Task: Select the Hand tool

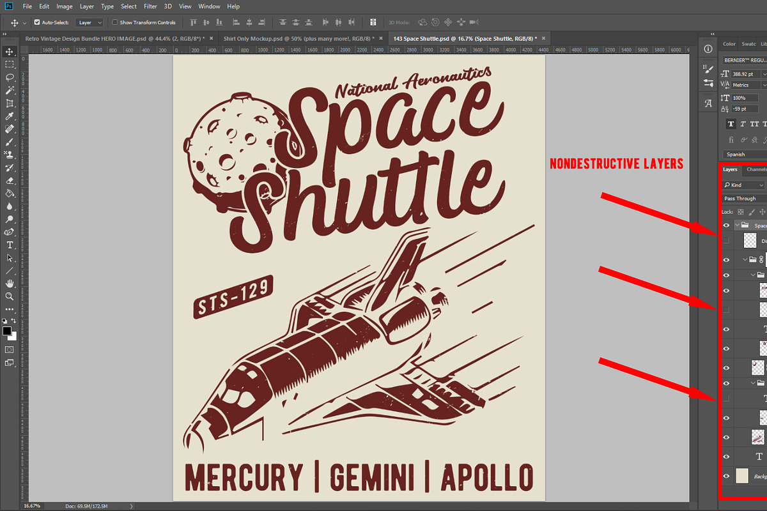Action: tap(10, 284)
